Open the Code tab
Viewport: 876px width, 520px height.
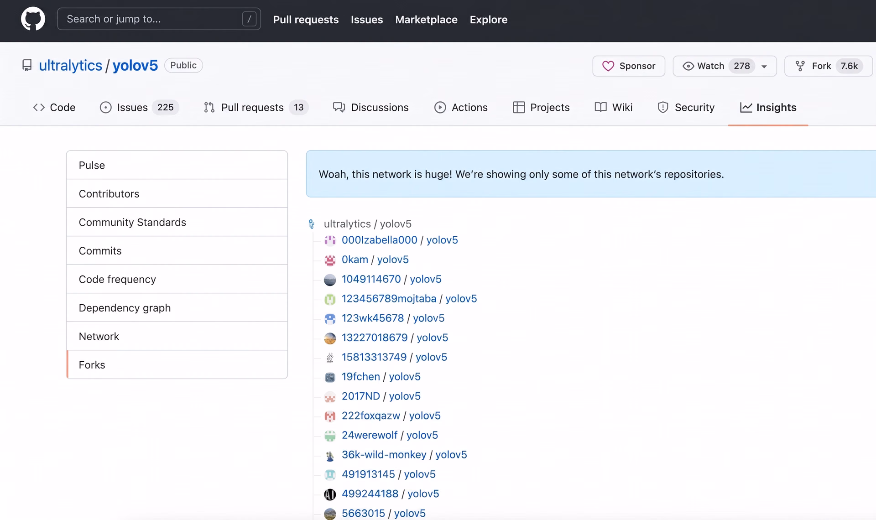pyautogui.click(x=54, y=108)
